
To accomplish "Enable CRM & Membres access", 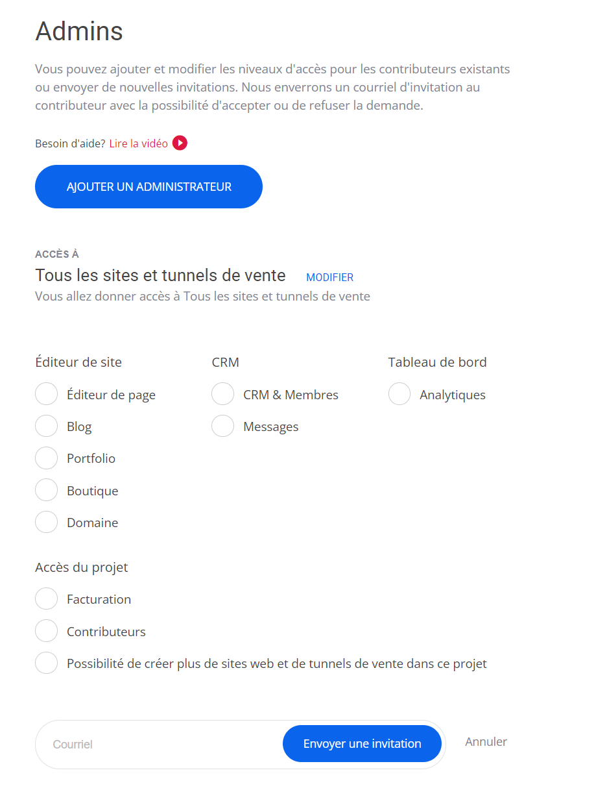I will (222, 394).
